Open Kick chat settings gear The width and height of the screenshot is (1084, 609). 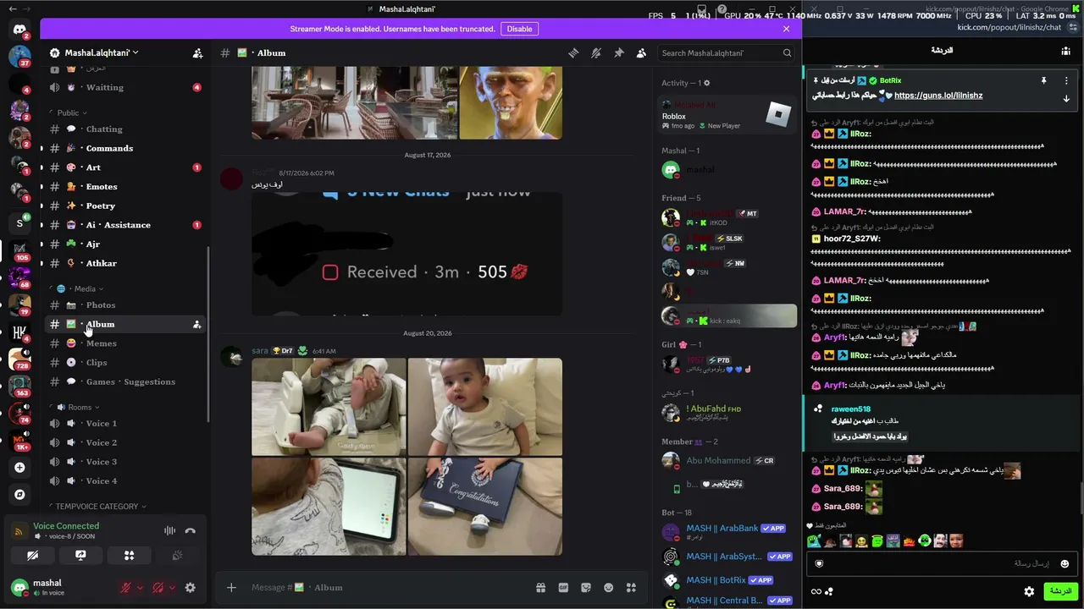coord(1029,591)
